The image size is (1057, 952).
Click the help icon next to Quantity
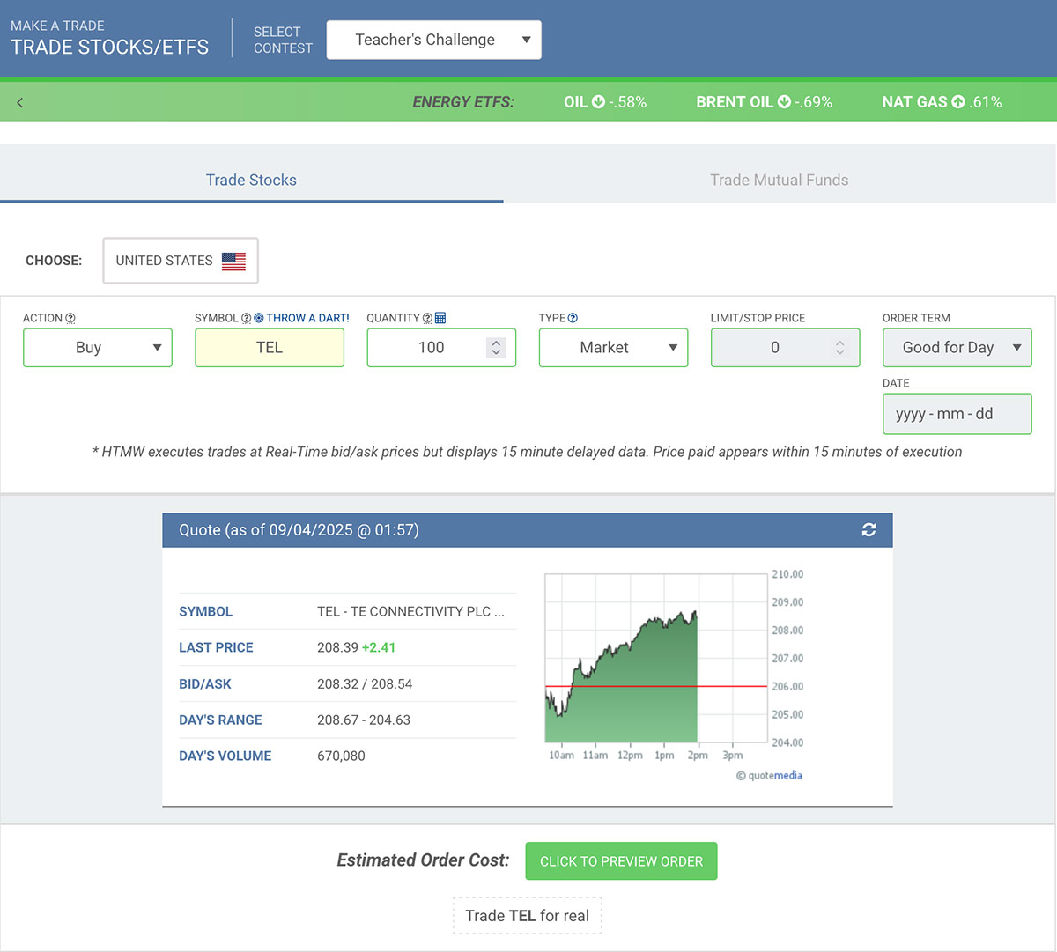point(427,319)
